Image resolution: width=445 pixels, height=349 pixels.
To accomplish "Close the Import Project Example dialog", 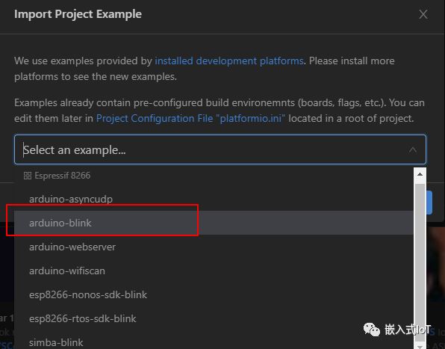I will click(423, 14).
